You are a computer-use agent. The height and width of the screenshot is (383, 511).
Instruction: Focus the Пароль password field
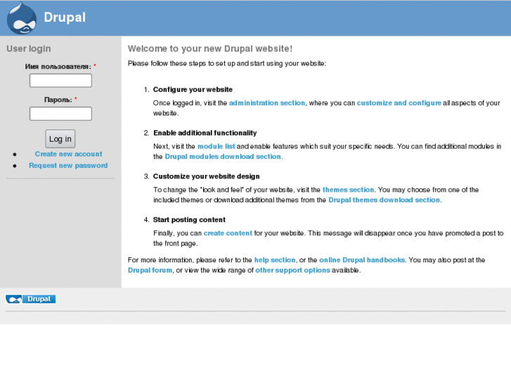tap(60, 114)
